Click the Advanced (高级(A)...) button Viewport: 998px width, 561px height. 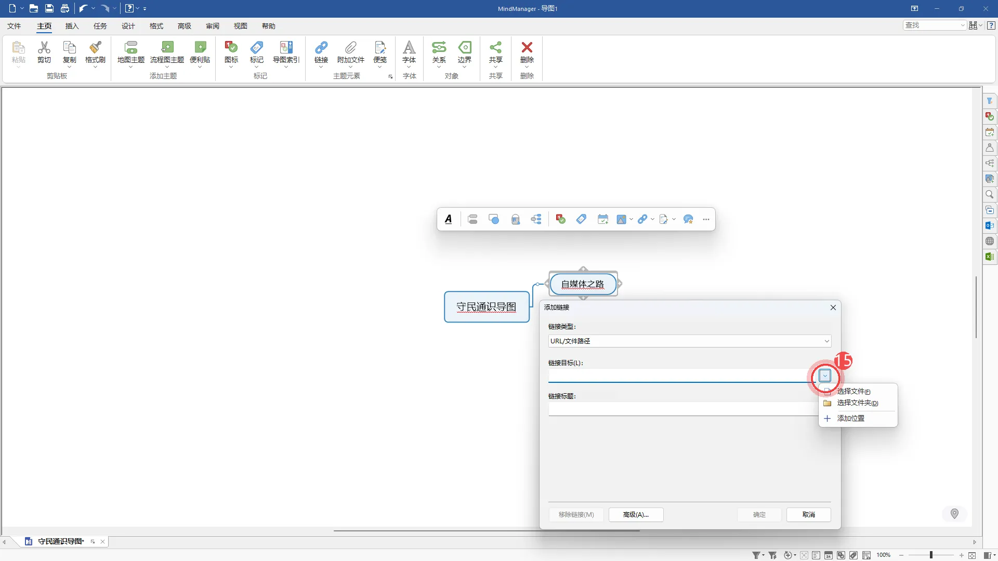coord(636,514)
